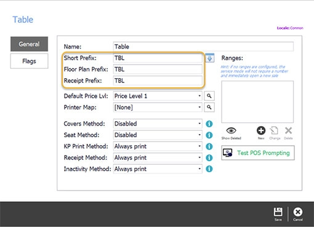The width and height of the screenshot is (314, 227).
Task: Click the Table heading text
Action: coord(23,20)
